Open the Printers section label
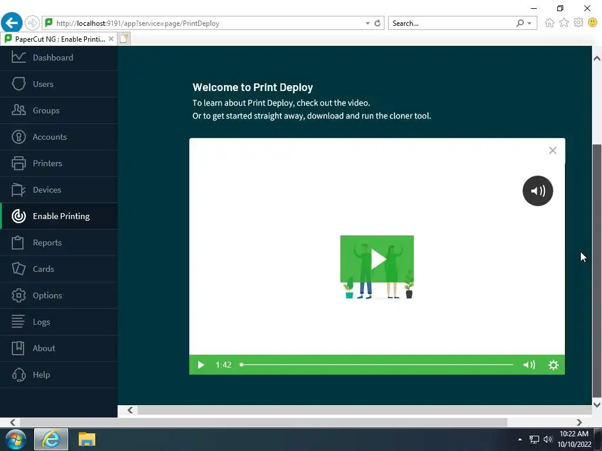Viewport: 602px width, 451px height. [48, 163]
